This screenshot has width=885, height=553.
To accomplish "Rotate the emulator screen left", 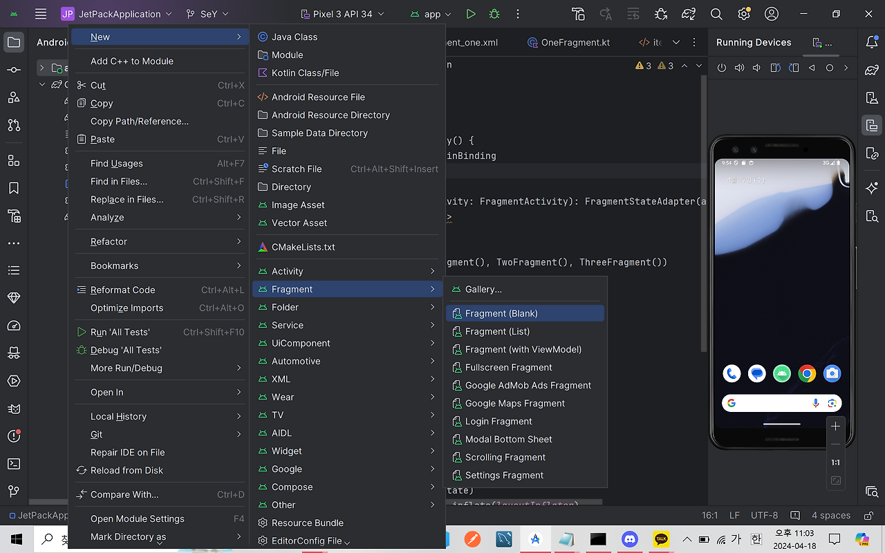I will tap(775, 67).
